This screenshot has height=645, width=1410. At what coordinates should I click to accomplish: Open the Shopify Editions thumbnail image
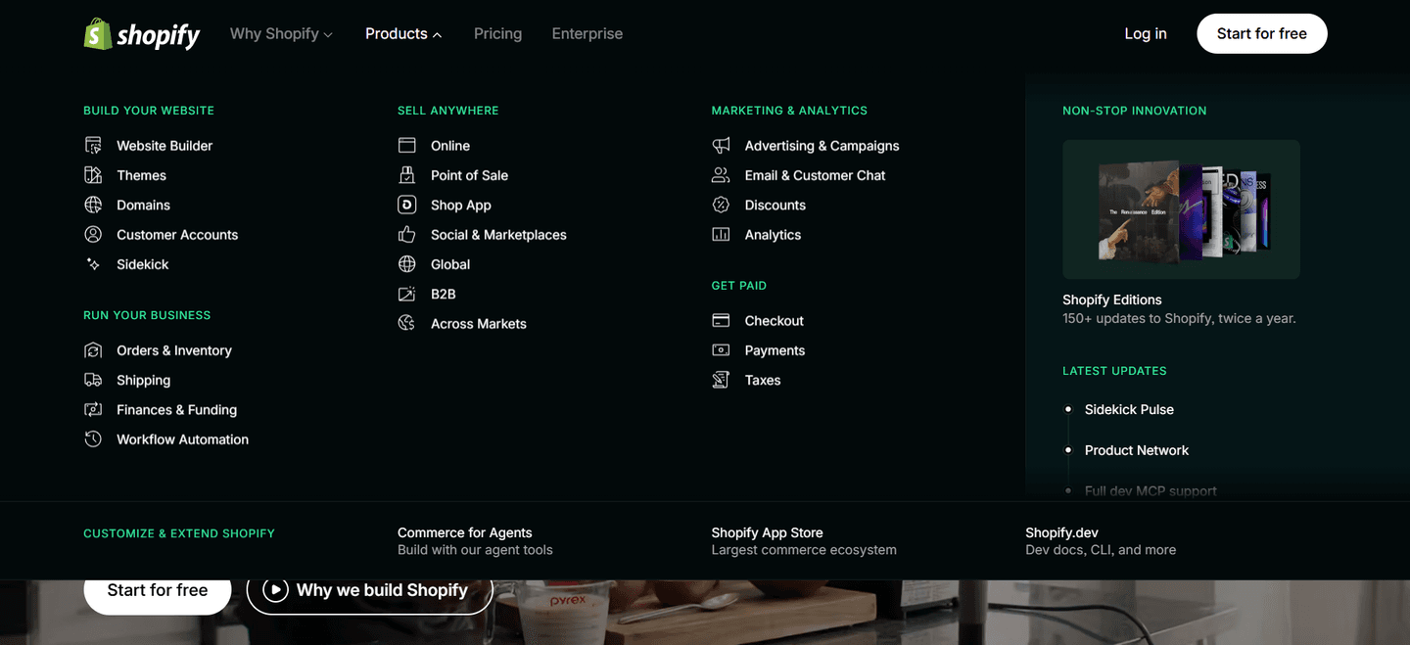1182,209
